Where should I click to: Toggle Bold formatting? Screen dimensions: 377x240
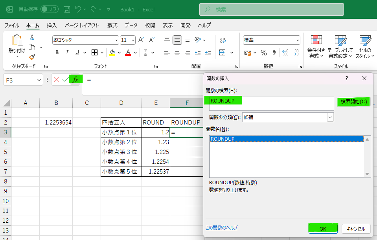tap(57, 53)
